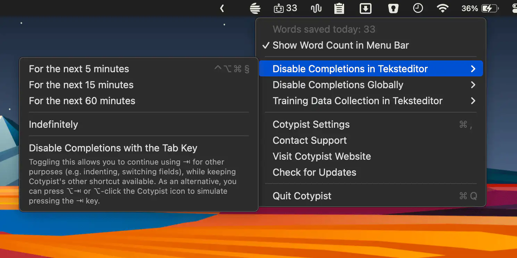
Task: Visit Cotypist Website
Action: point(322,157)
